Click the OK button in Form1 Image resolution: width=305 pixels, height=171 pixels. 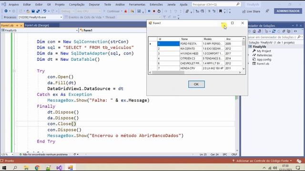click(196, 84)
